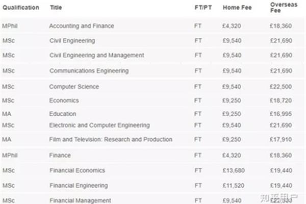Screen dimensions: 306x204
Task: Select the Civil Engineering and Management row
Action: click(153, 55)
